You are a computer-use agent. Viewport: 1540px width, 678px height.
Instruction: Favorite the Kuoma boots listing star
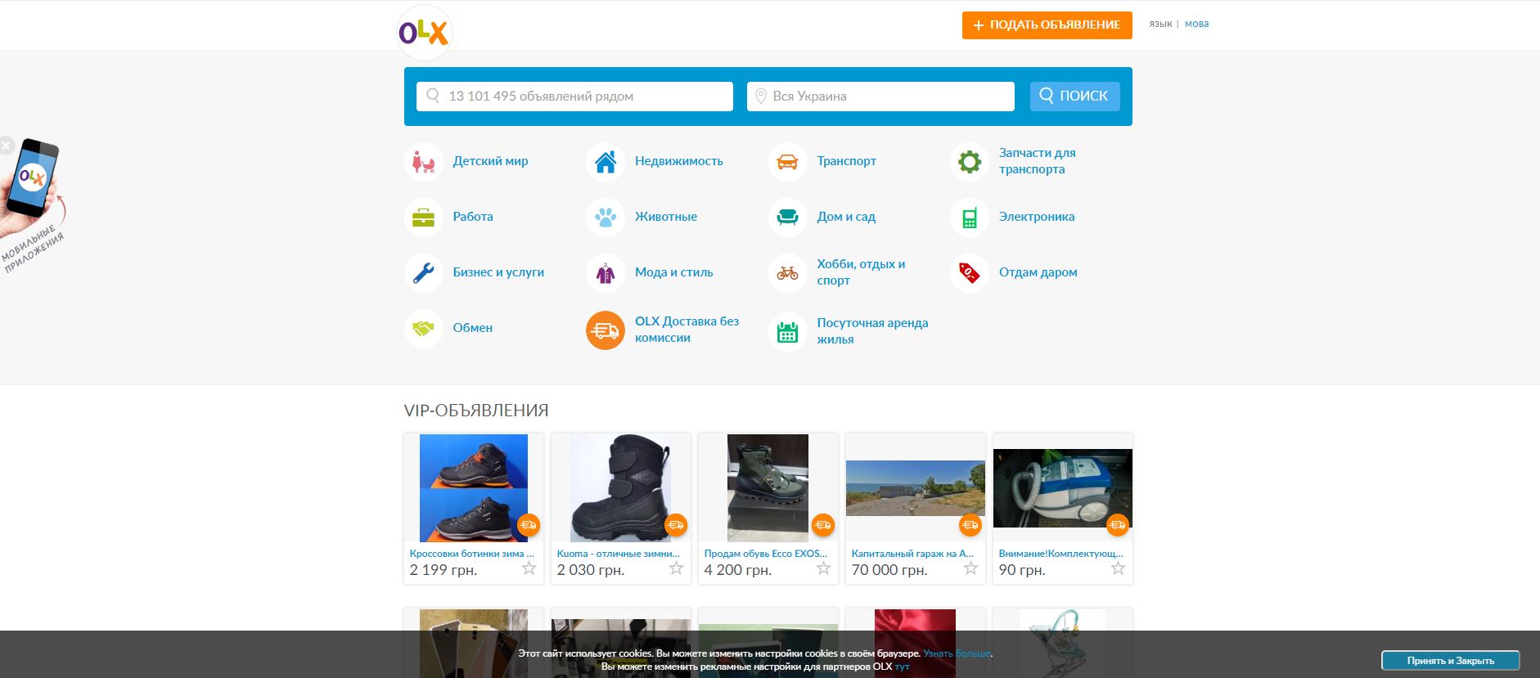coord(677,568)
